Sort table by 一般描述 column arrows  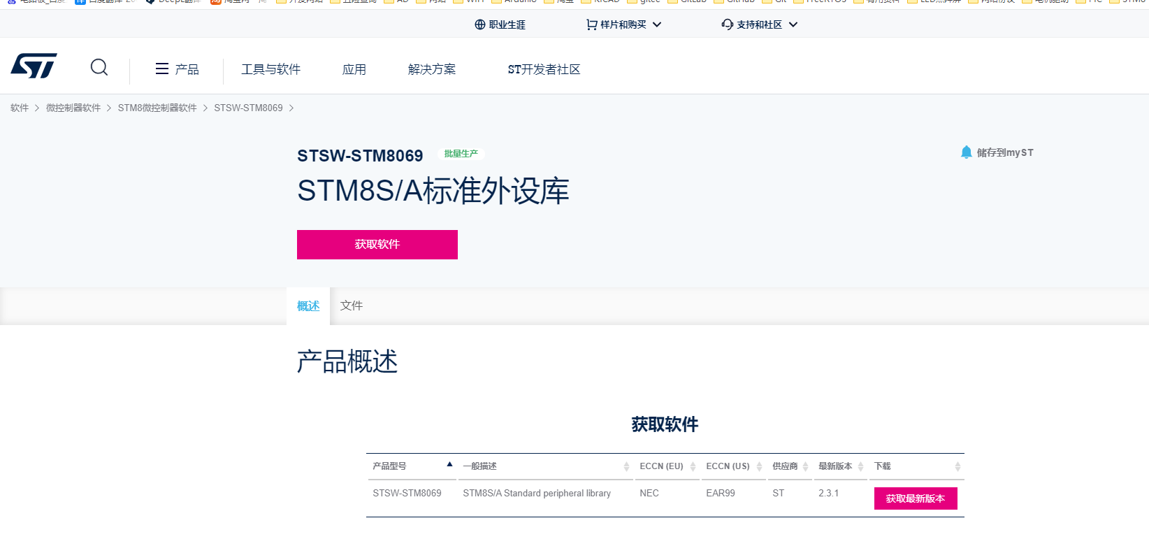pyautogui.click(x=626, y=466)
